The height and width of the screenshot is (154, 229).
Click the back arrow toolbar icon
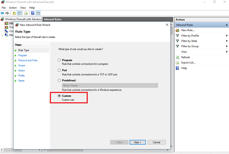point(2,13)
